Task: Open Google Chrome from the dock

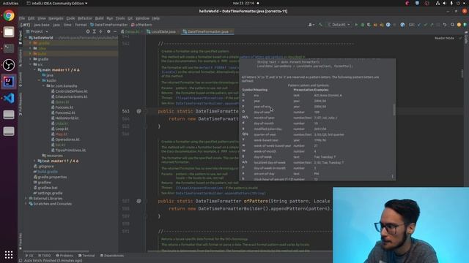Action: click(x=9, y=15)
